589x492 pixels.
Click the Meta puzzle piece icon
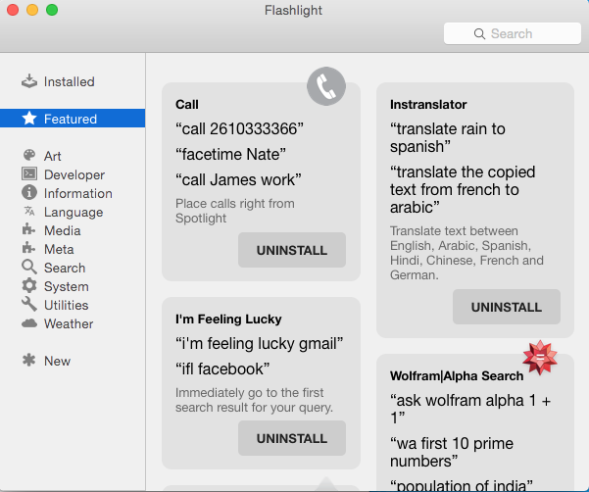click(x=29, y=248)
